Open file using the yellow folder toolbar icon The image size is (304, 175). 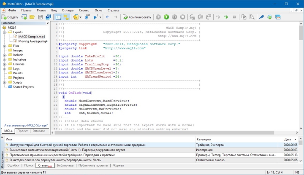point(32,17)
